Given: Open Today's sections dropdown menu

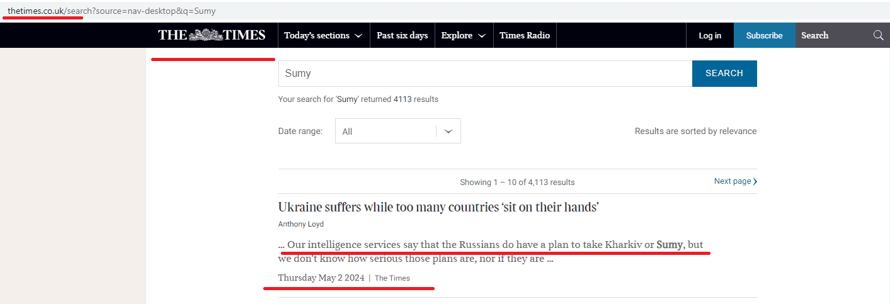Looking at the screenshot, I should (x=323, y=35).
